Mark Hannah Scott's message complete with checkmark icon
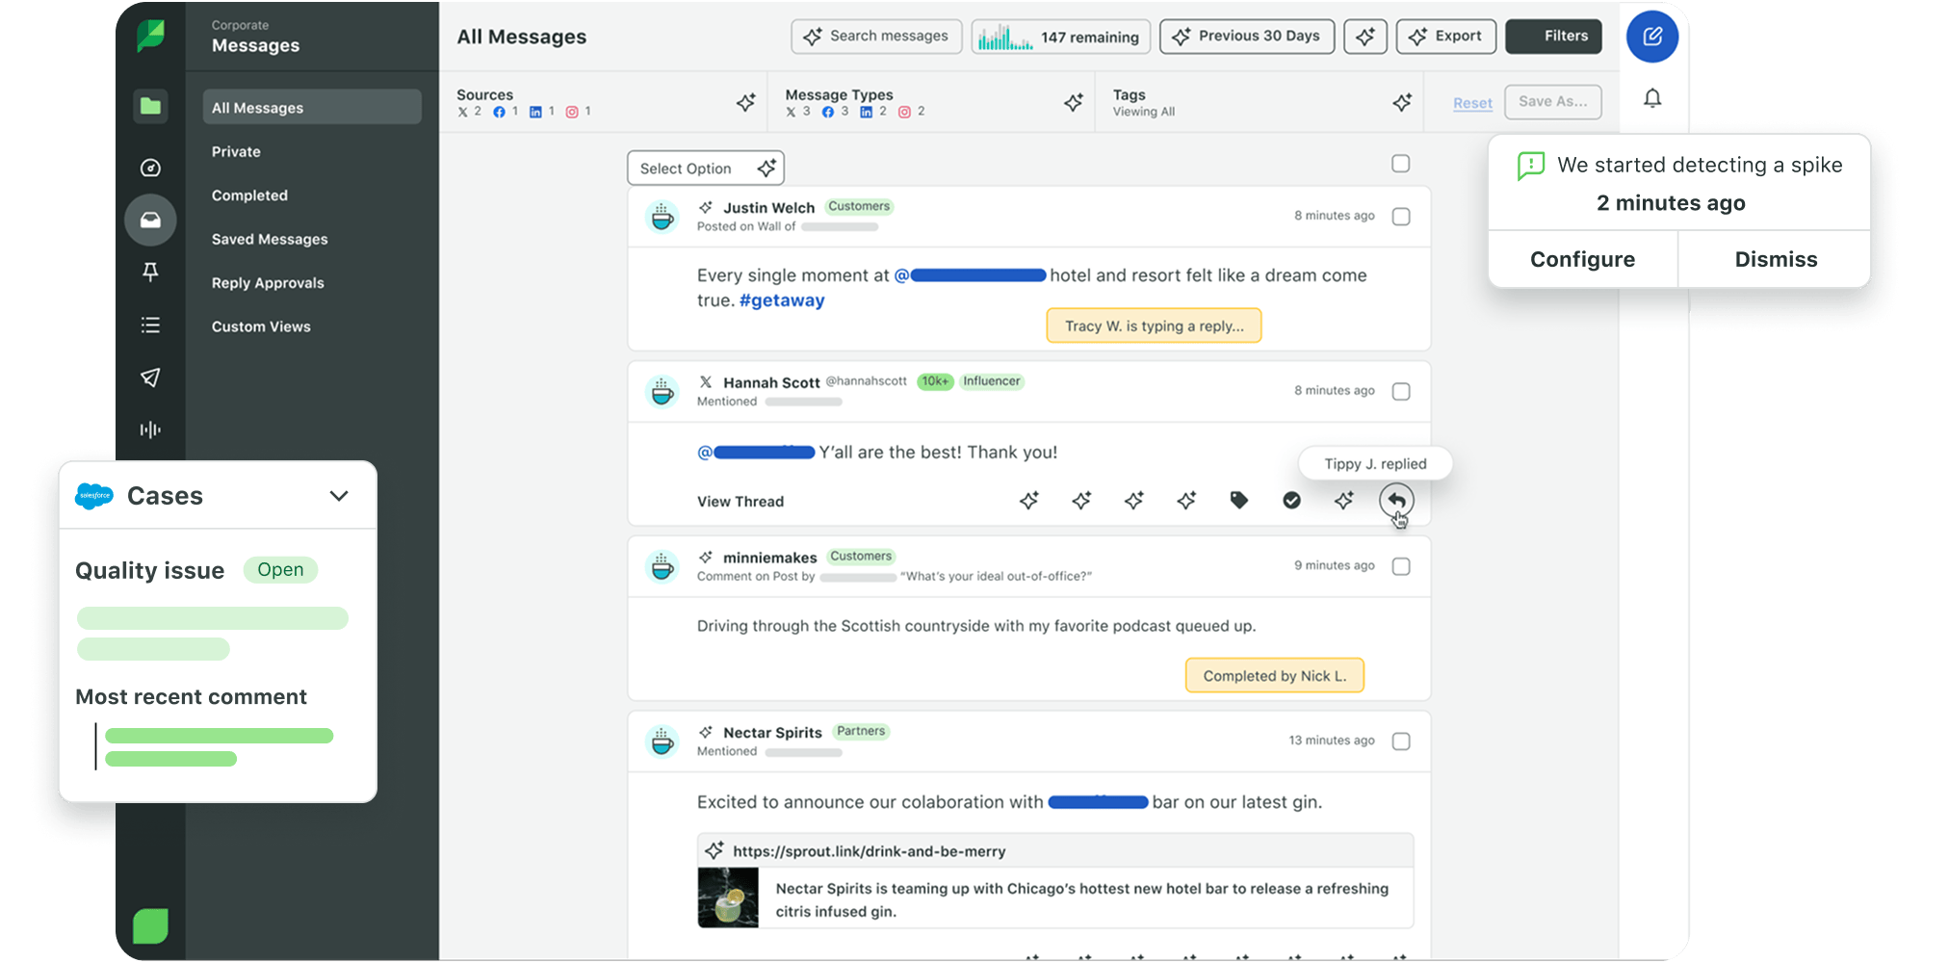The width and height of the screenshot is (1949, 963). click(1291, 500)
